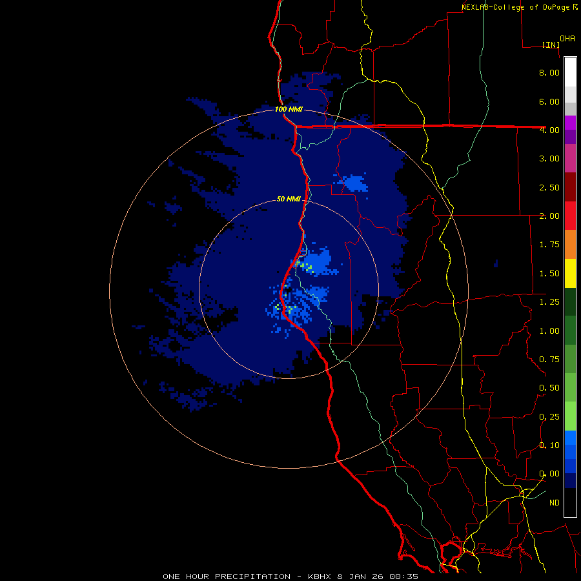Click the 6.00 legend value
Image resolution: width=581 pixels, height=581 pixels.
(549, 101)
